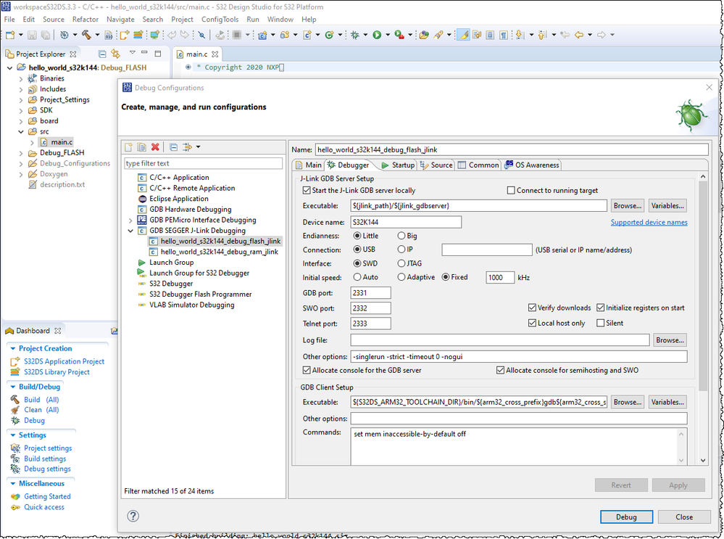Open the Refactor menu
The height and width of the screenshot is (539, 724).
click(x=86, y=20)
